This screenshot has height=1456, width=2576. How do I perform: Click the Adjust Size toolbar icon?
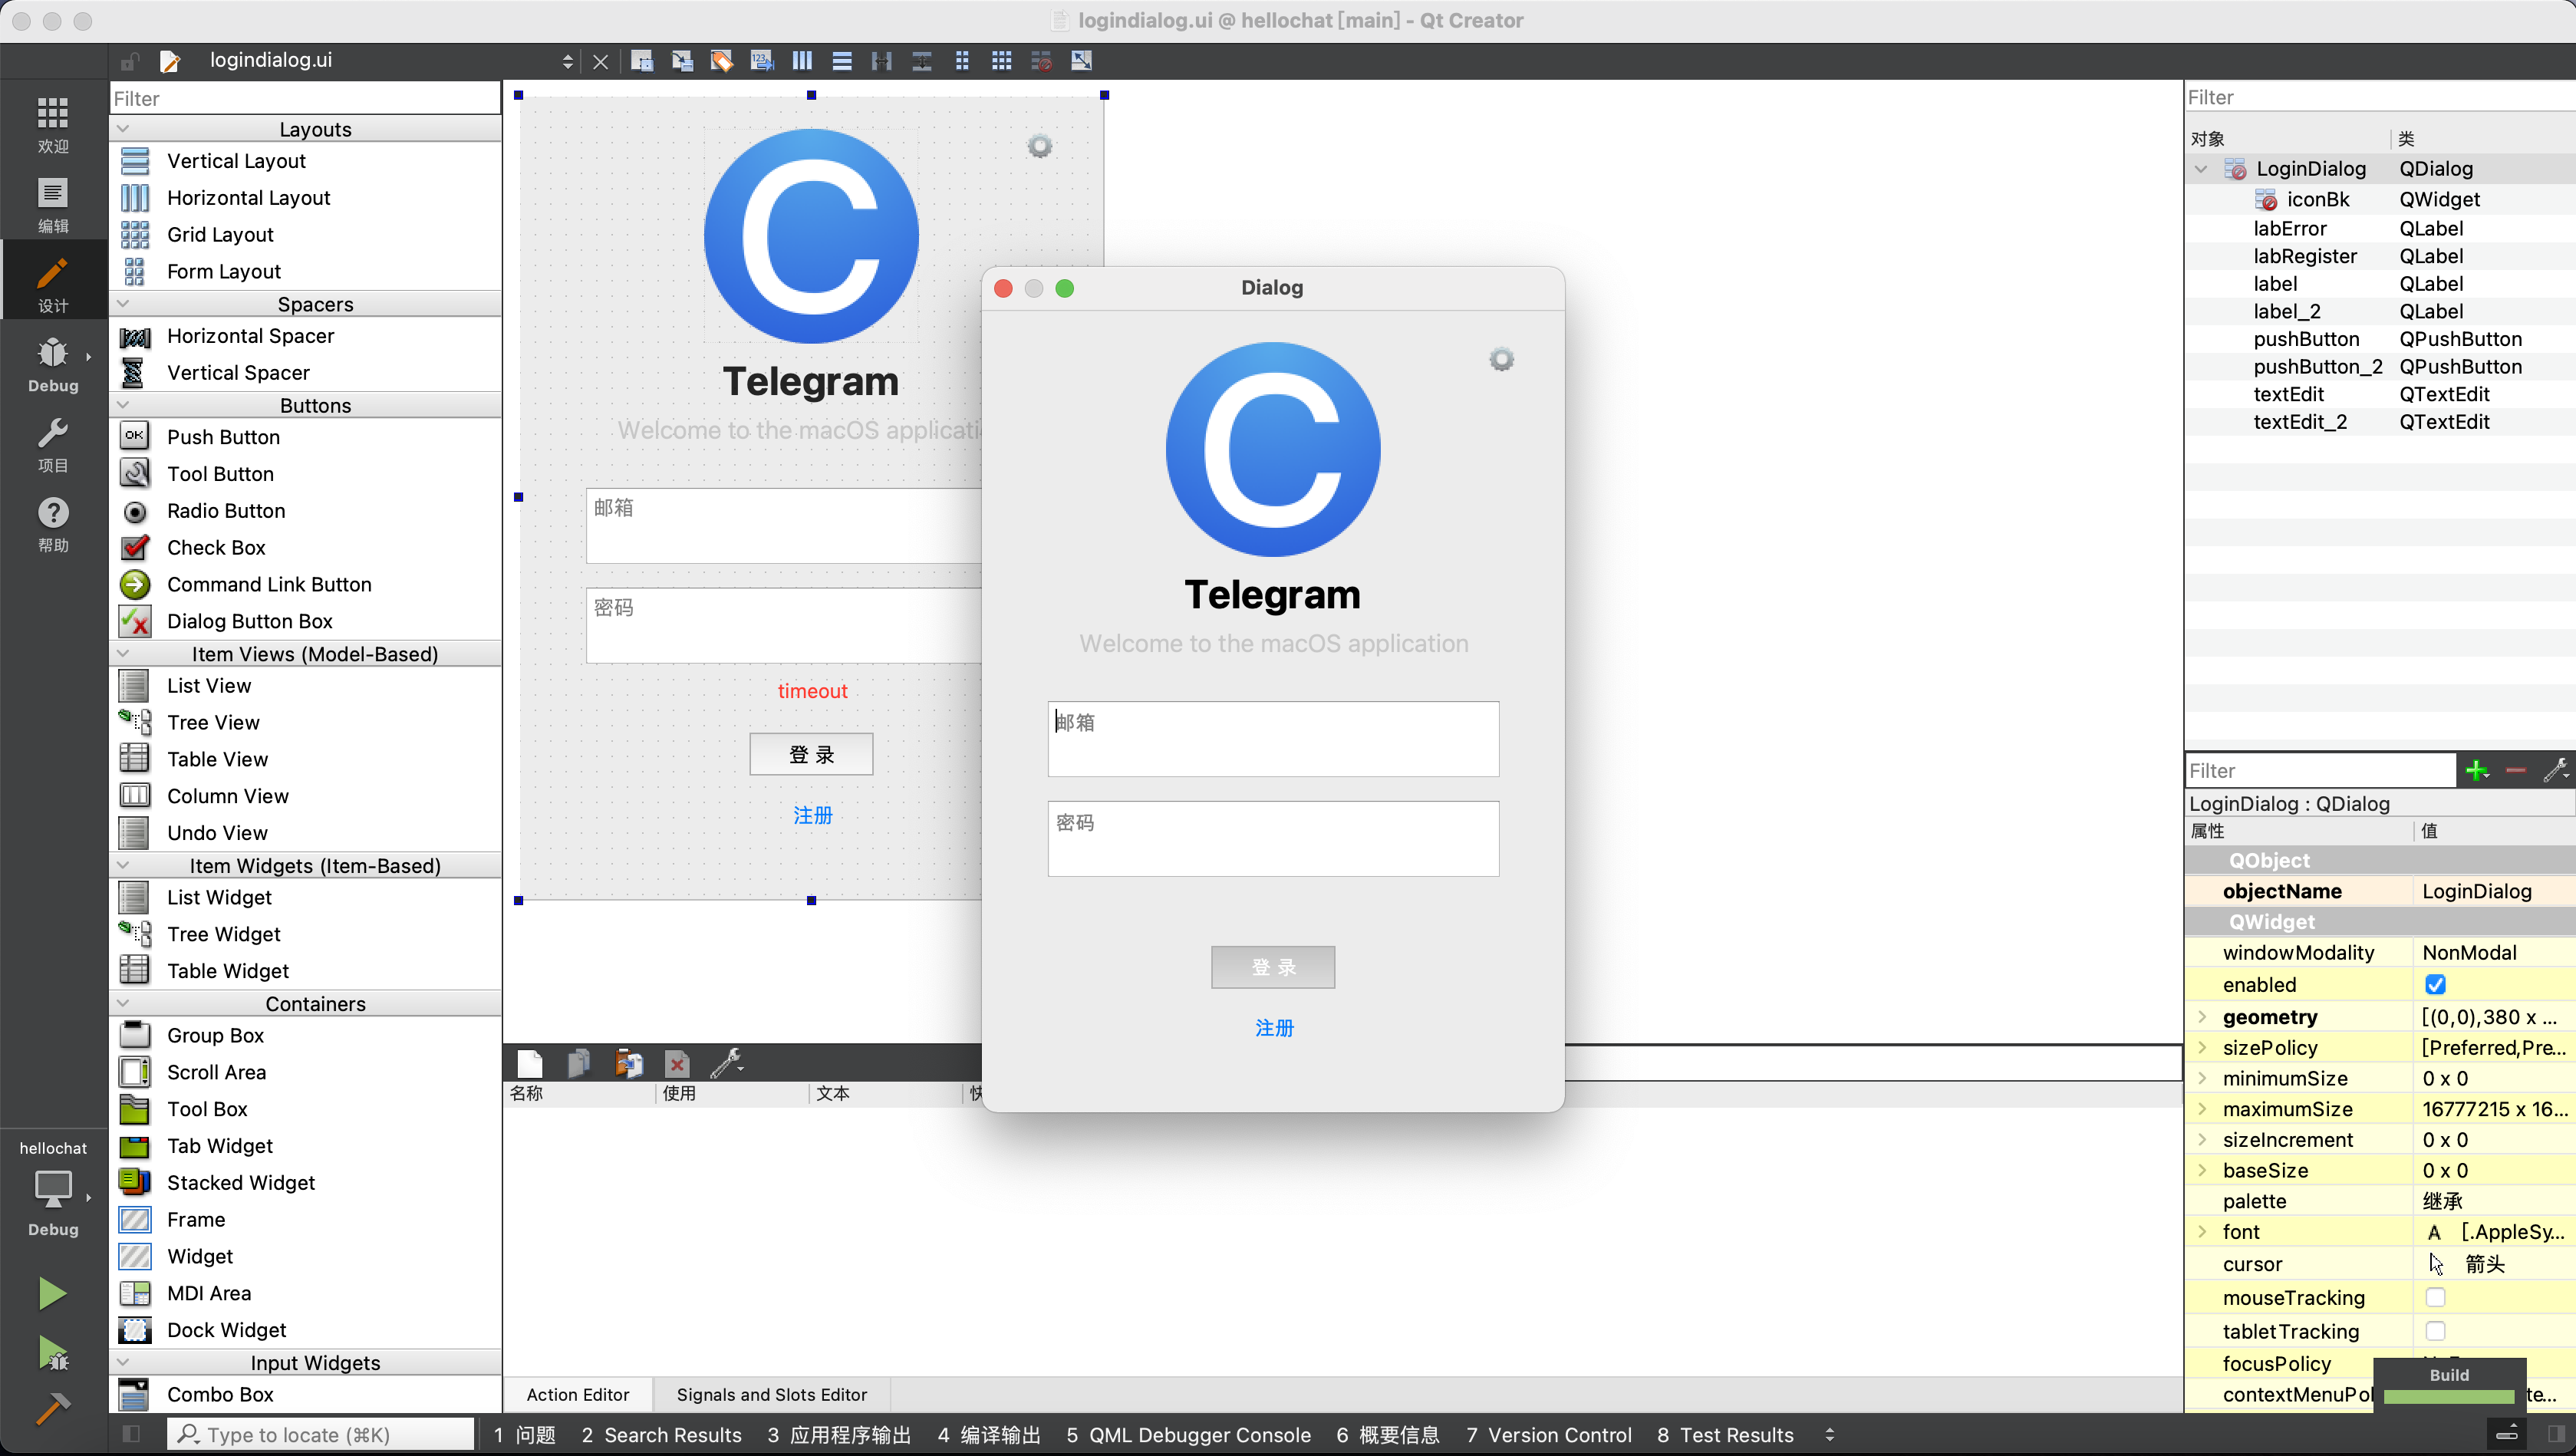[1081, 61]
